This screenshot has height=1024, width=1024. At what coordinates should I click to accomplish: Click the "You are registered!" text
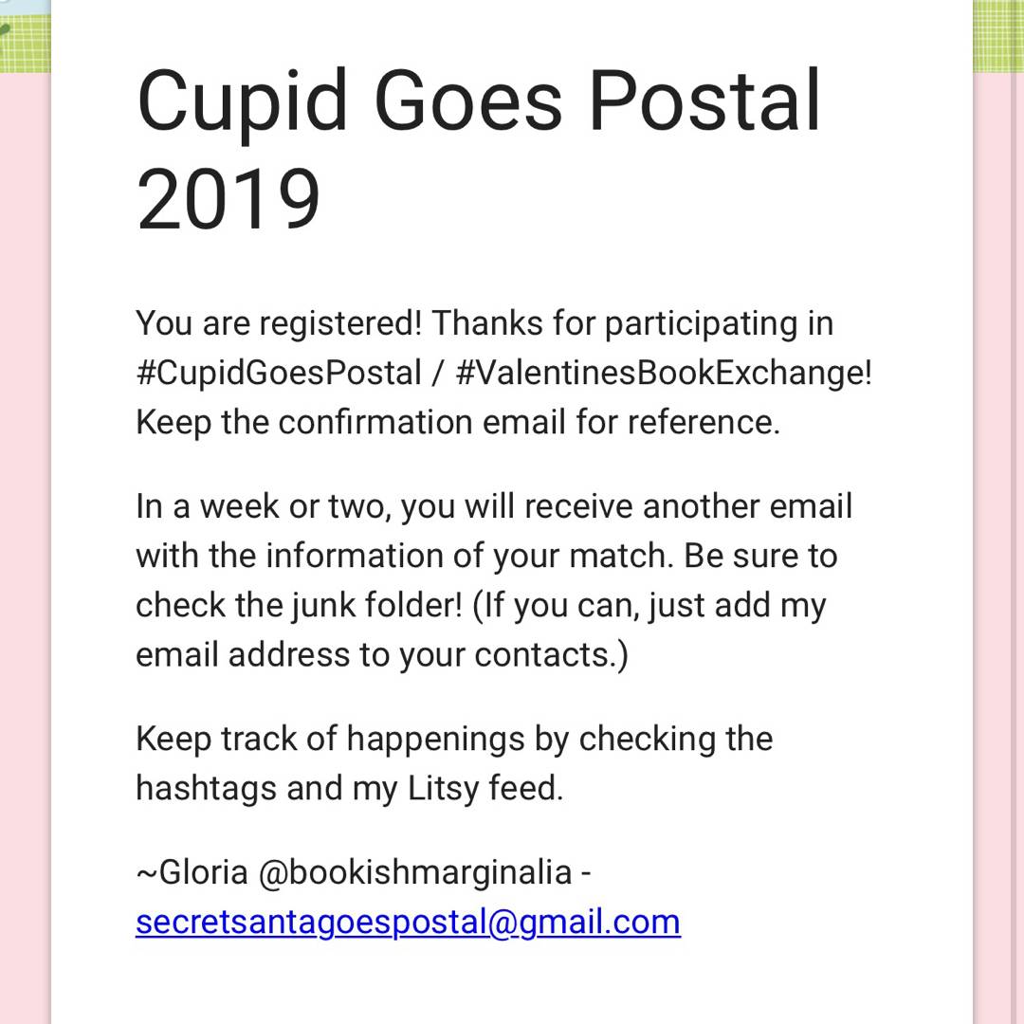coord(278,323)
